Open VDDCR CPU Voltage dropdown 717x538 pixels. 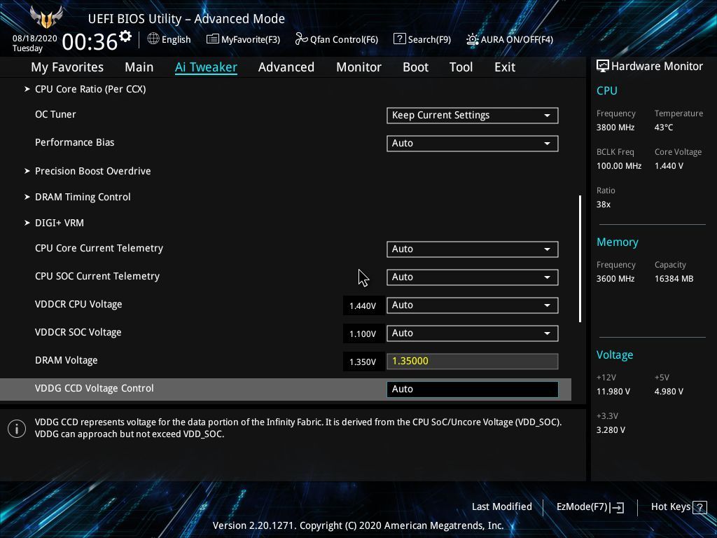[x=473, y=305]
